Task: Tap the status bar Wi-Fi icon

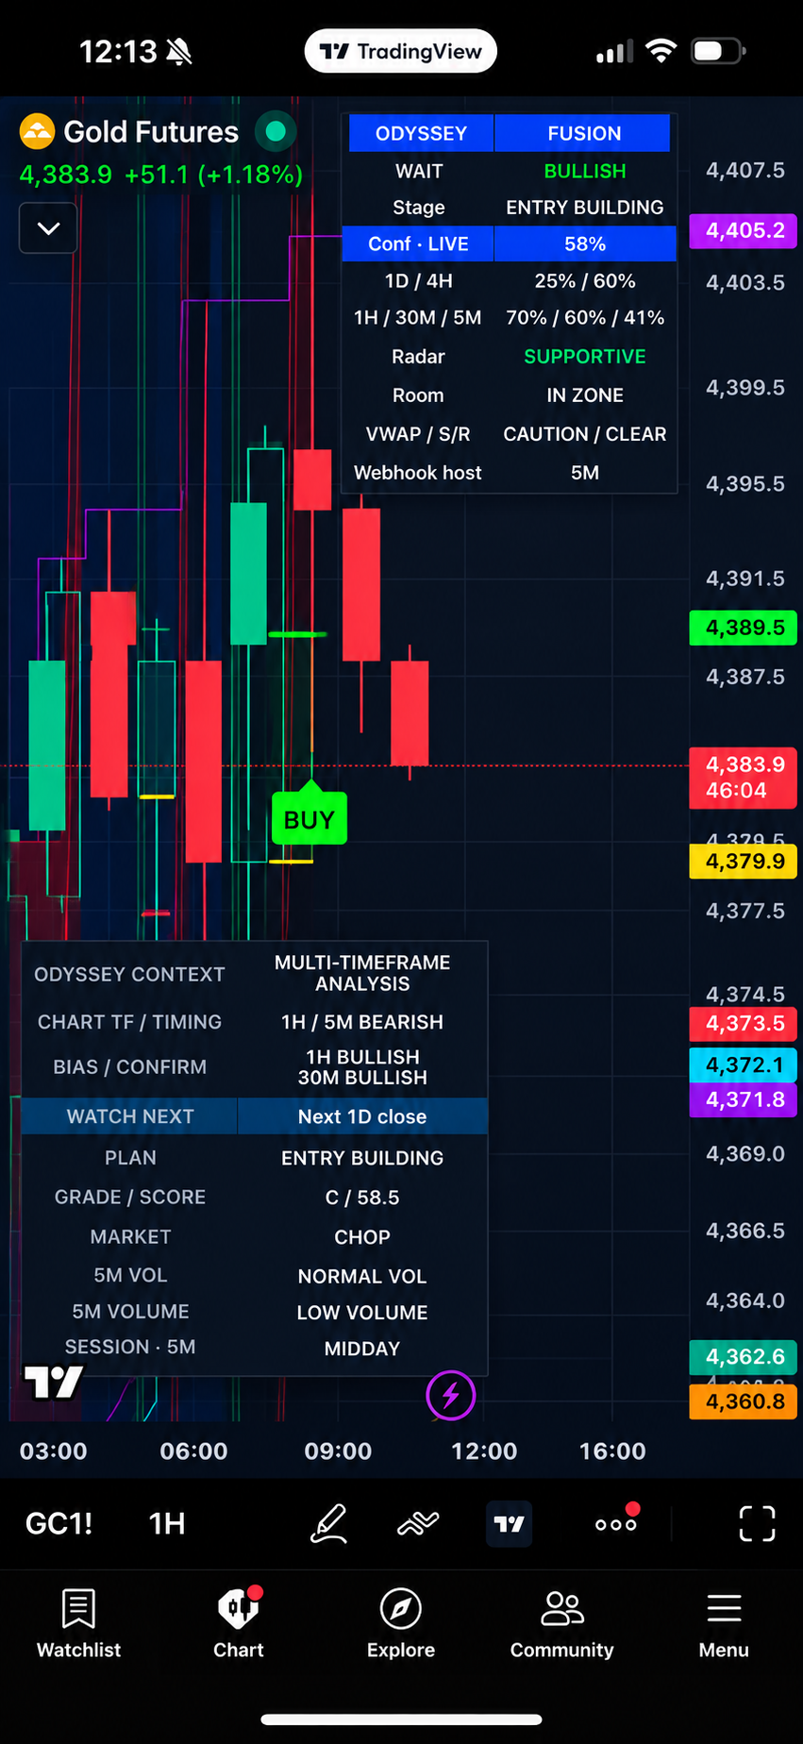Action: [x=661, y=51]
